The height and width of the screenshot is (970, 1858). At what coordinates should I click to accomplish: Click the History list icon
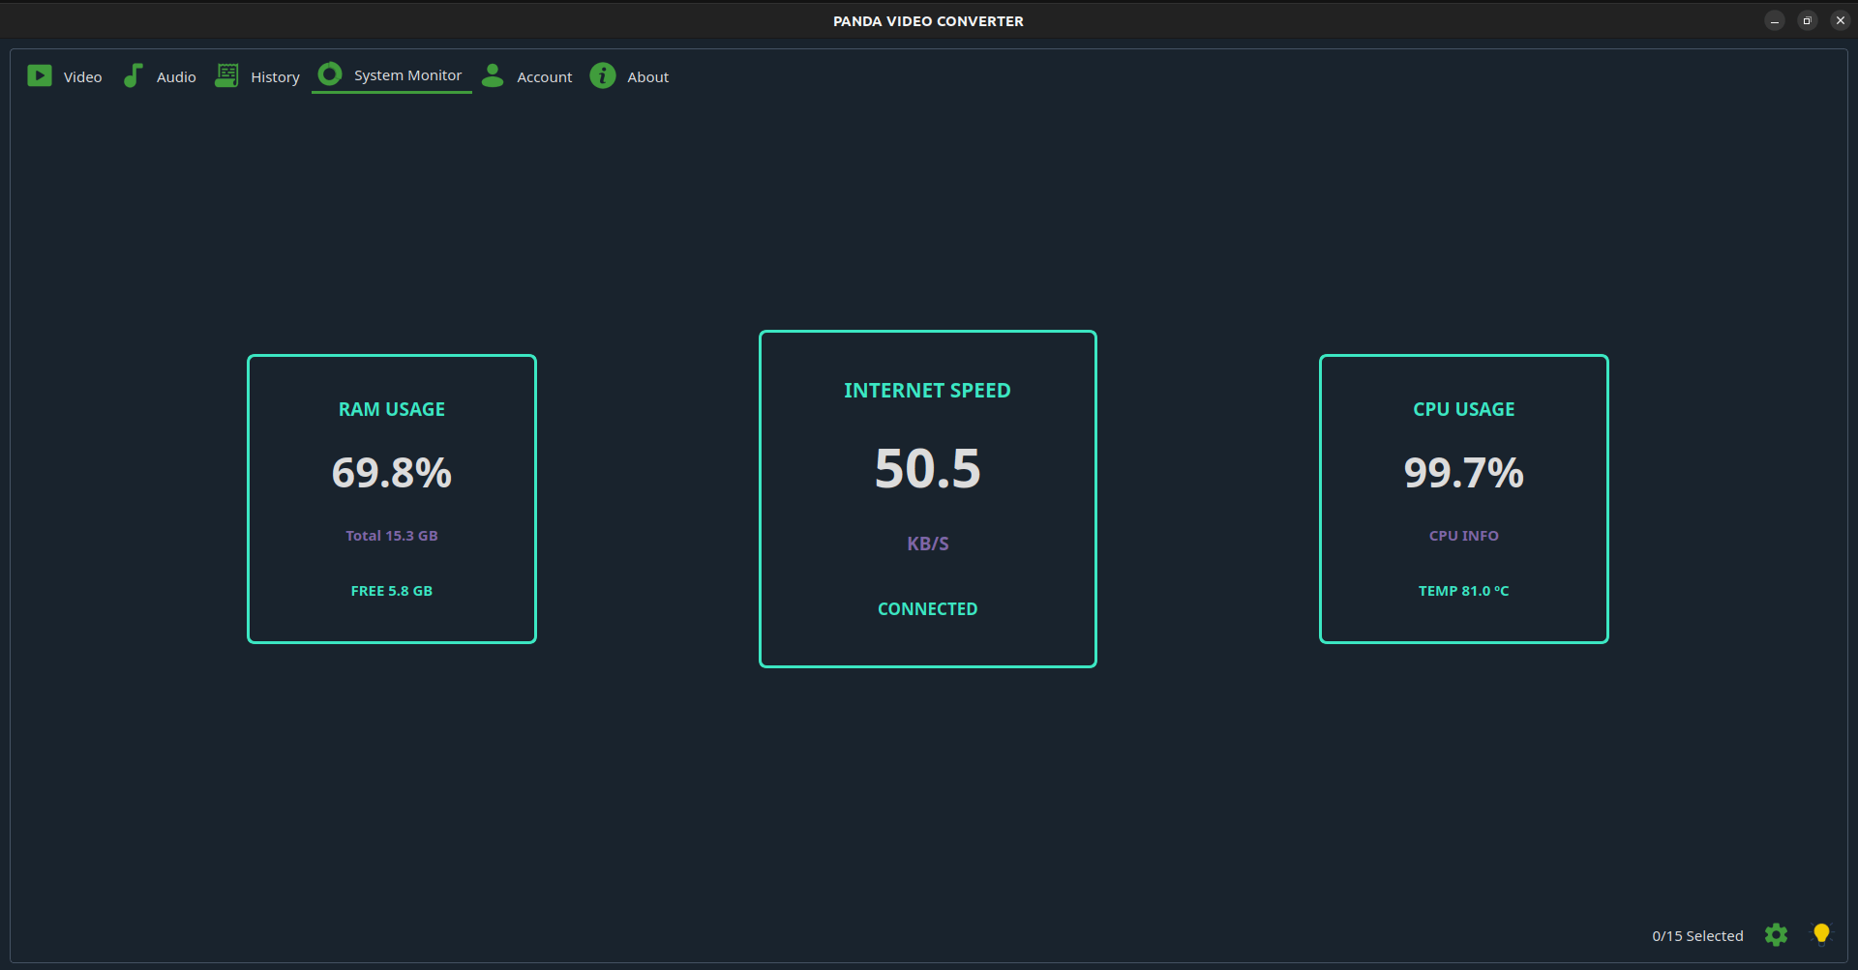[226, 75]
